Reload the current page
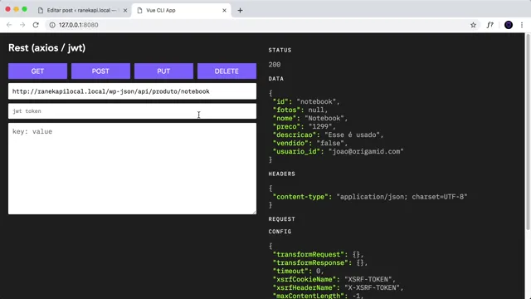531x299 pixels. click(x=36, y=25)
